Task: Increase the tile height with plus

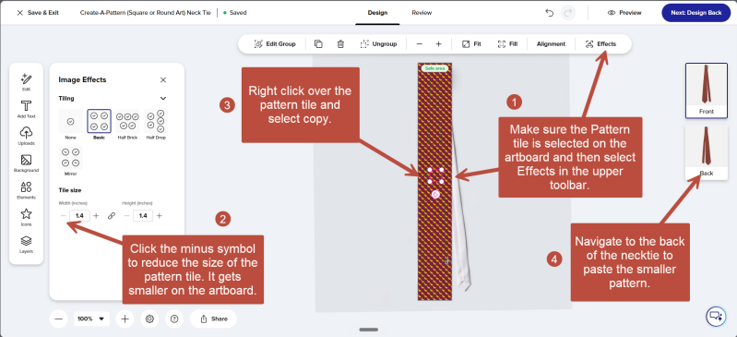Action: tap(160, 215)
